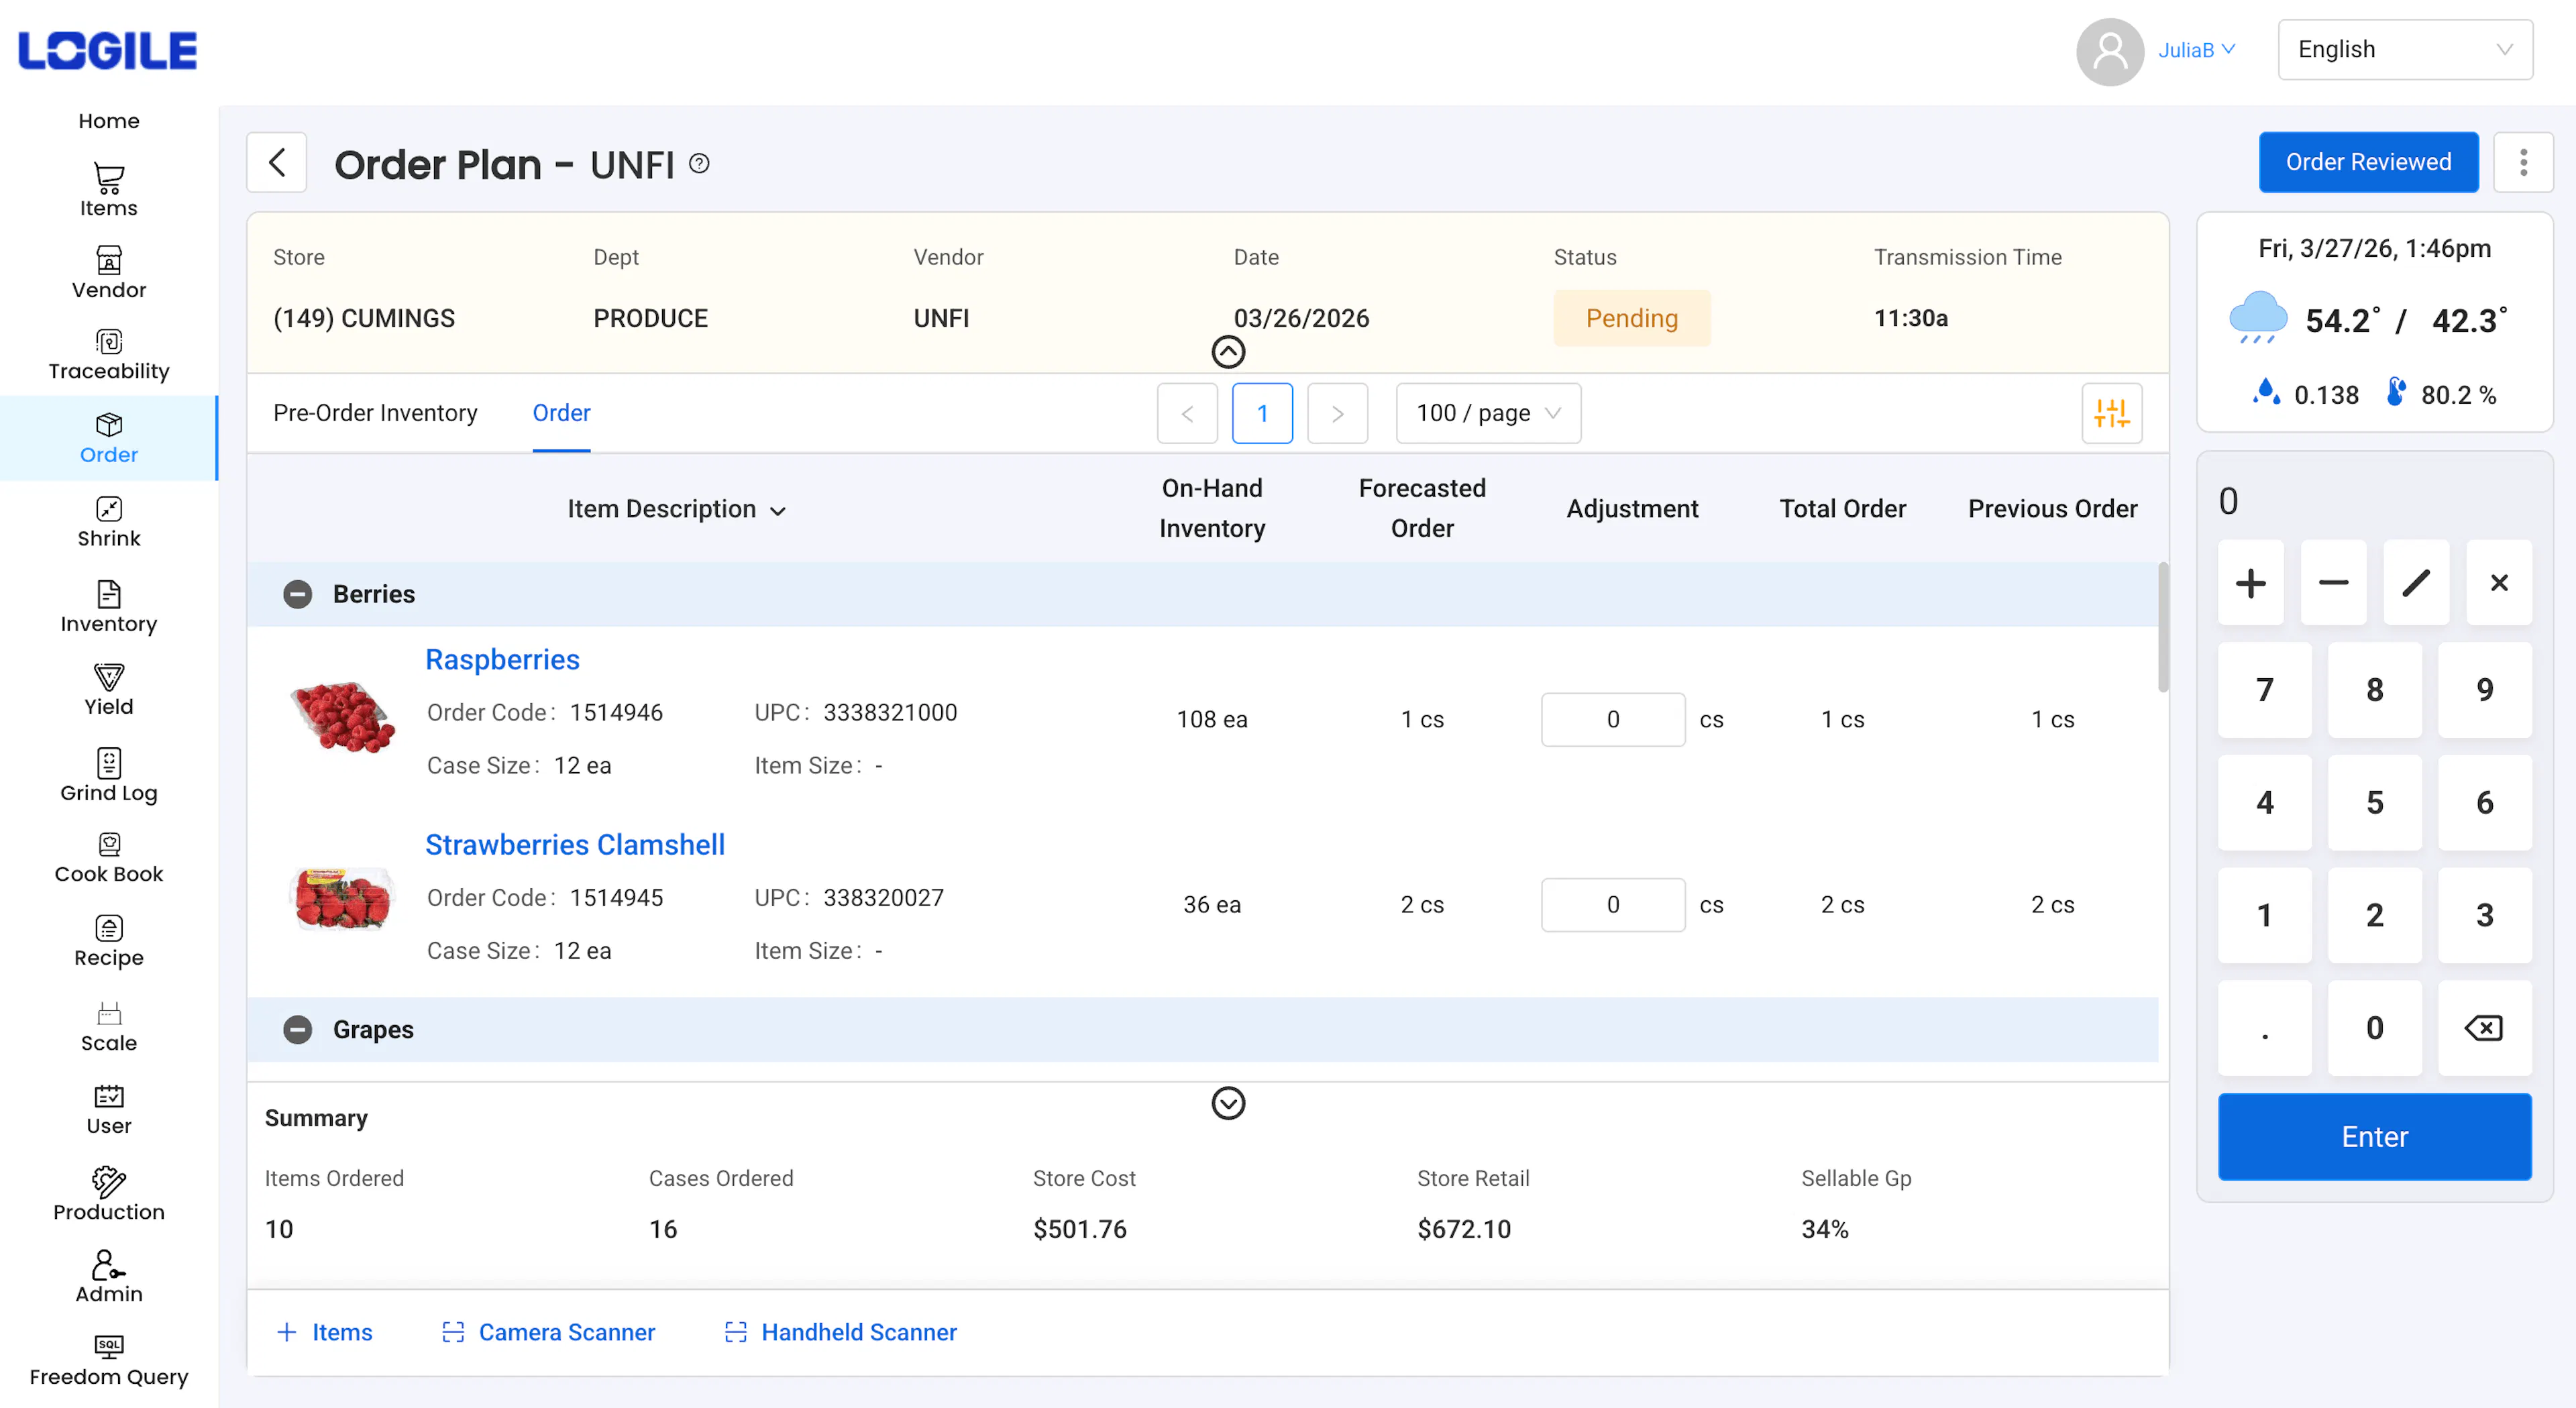This screenshot has width=2576, height=1408.
Task: Open the 100 per page dropdown
Action: 1487,412
